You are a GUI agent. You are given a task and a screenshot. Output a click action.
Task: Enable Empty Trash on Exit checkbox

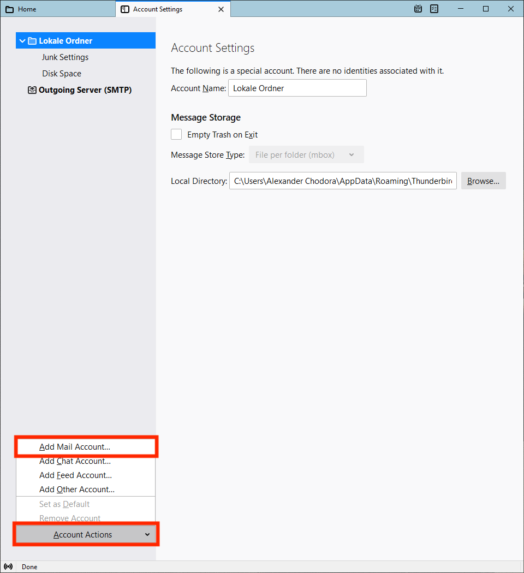coord(176,134)
